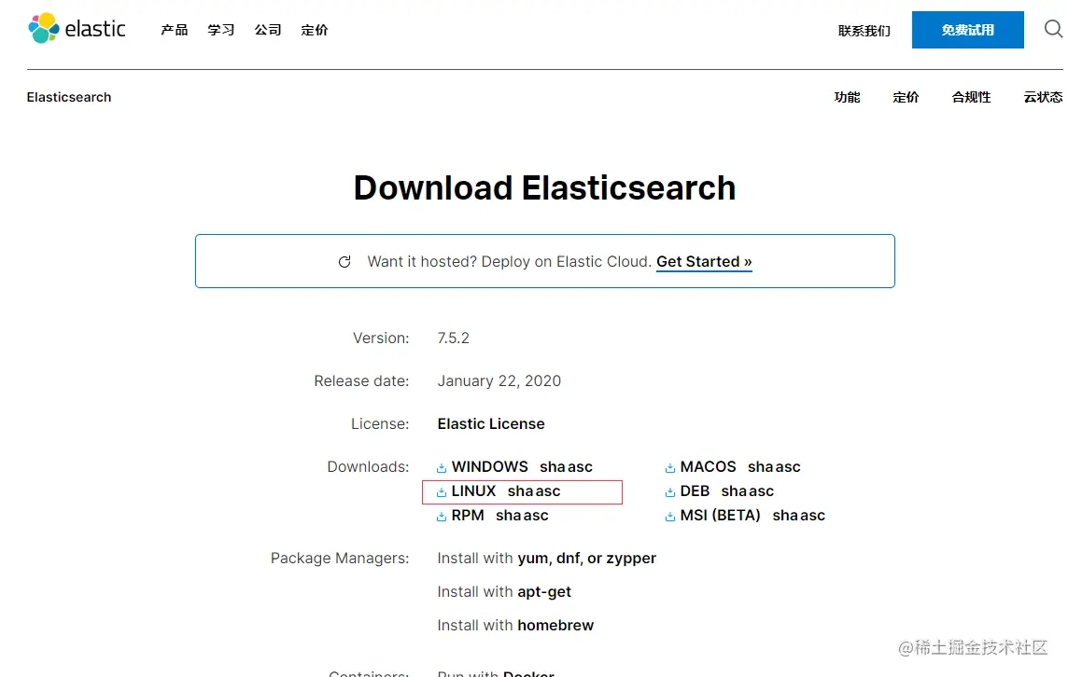Screen dimensions: 1068x677
Task: Click the download icon next to MACOS
Action: [670, 467]
